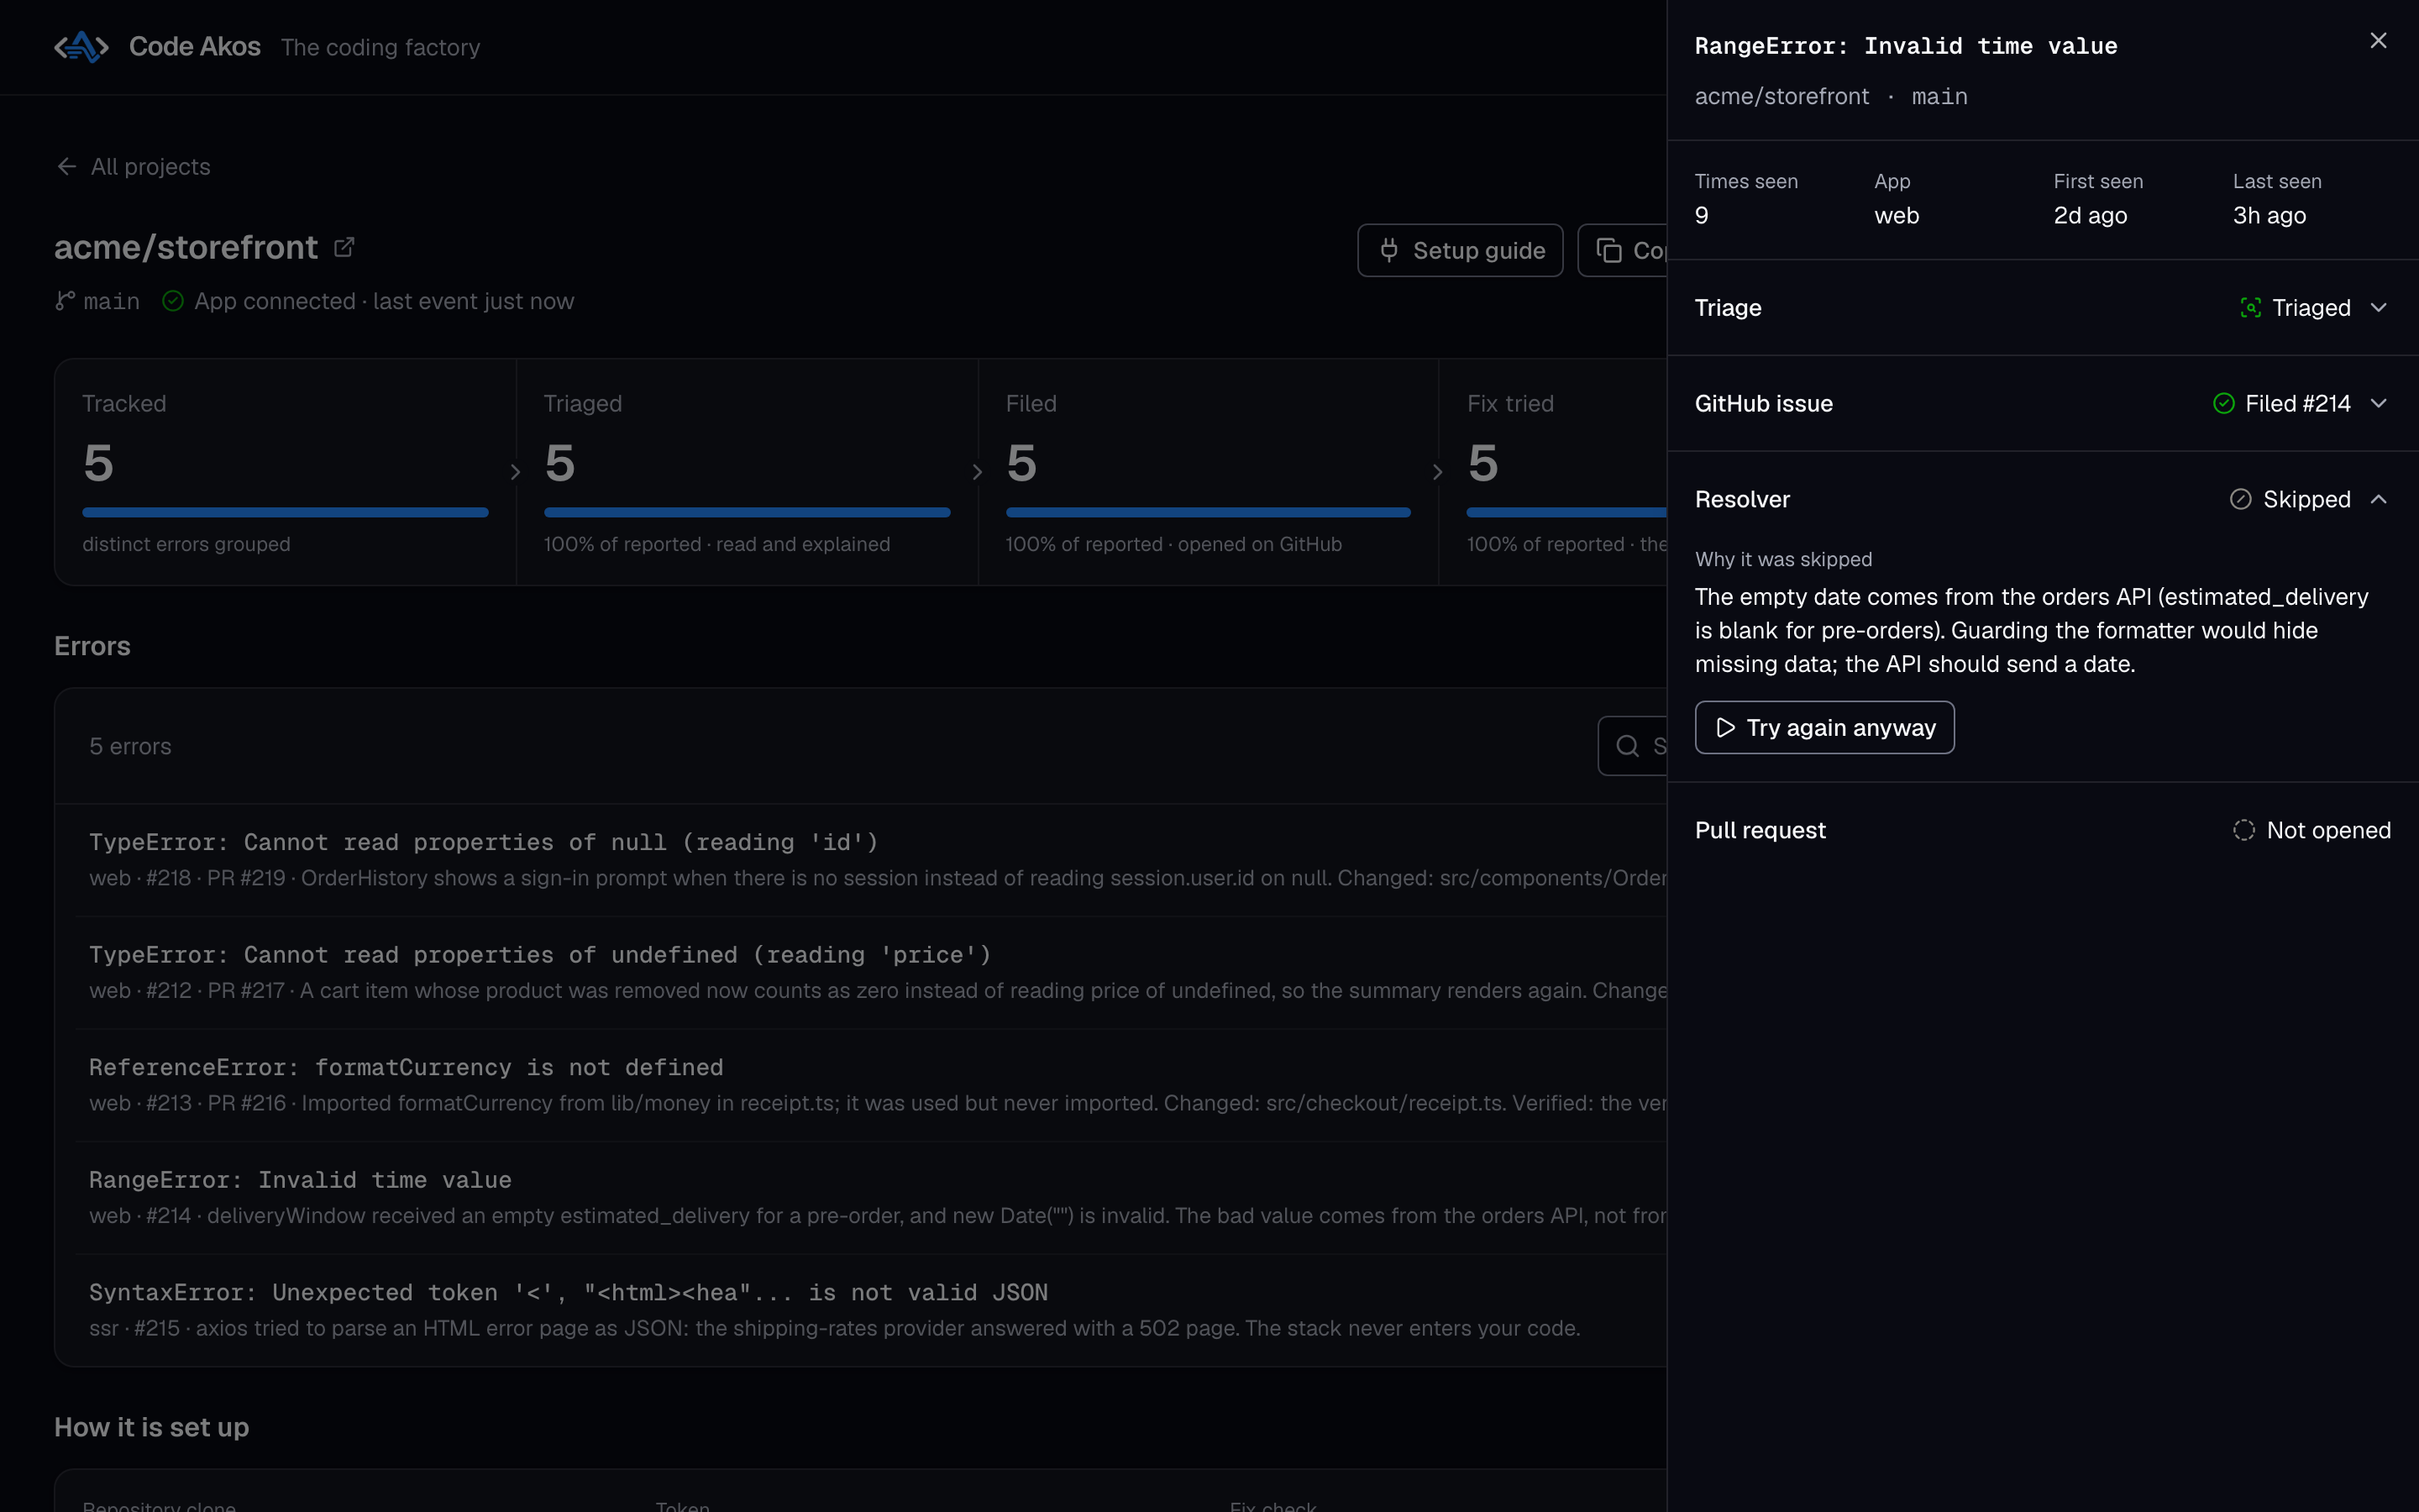Click the Times seen value 9

[x=1702, y=215]
